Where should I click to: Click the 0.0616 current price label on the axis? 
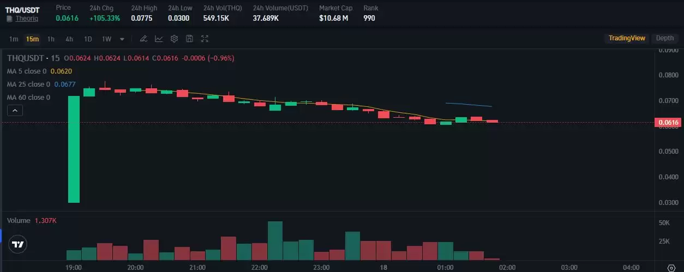pyautogui.click(x=668, y=123)
